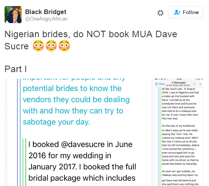Click the Follow button
209x186 pixels.
click(x=185, y=13)
